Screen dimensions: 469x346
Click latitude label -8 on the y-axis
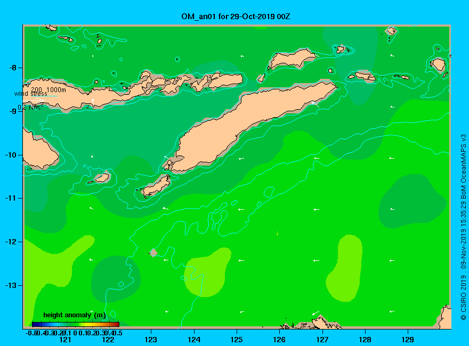point(12,68)
